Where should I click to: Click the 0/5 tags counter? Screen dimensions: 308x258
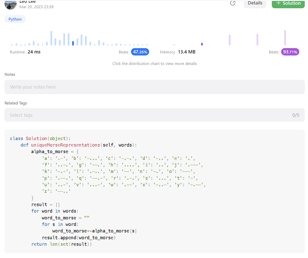(x=296, y=115)
